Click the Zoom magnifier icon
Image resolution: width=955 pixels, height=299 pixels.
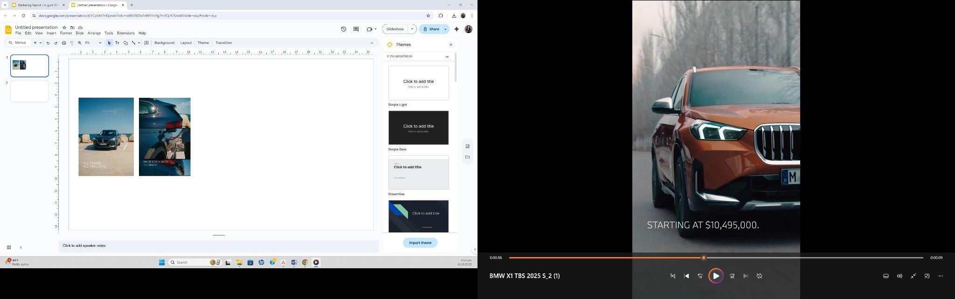click(x=80, y=43)
